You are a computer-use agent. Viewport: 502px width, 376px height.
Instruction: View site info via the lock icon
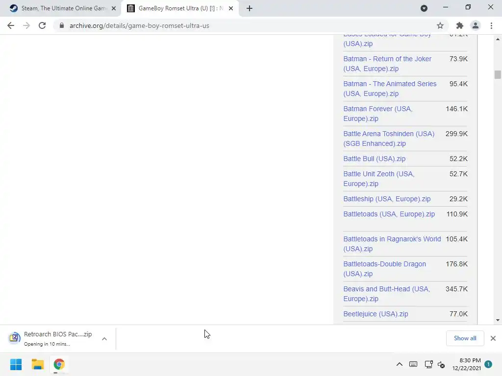(x=61, y=25)
